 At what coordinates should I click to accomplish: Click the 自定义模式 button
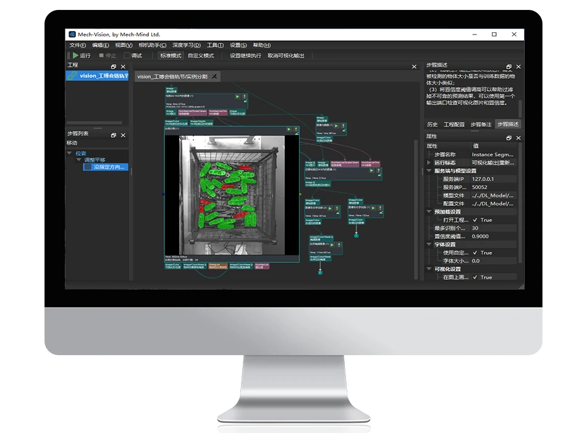(201, 56)
